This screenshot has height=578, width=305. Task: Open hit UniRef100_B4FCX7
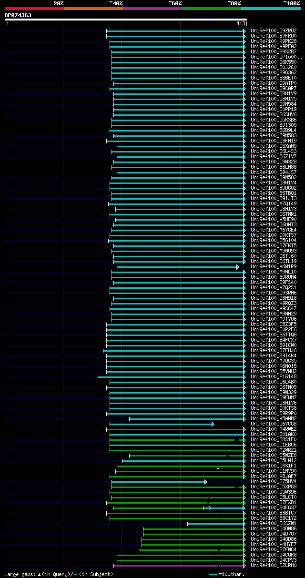[x=274, y=340]
